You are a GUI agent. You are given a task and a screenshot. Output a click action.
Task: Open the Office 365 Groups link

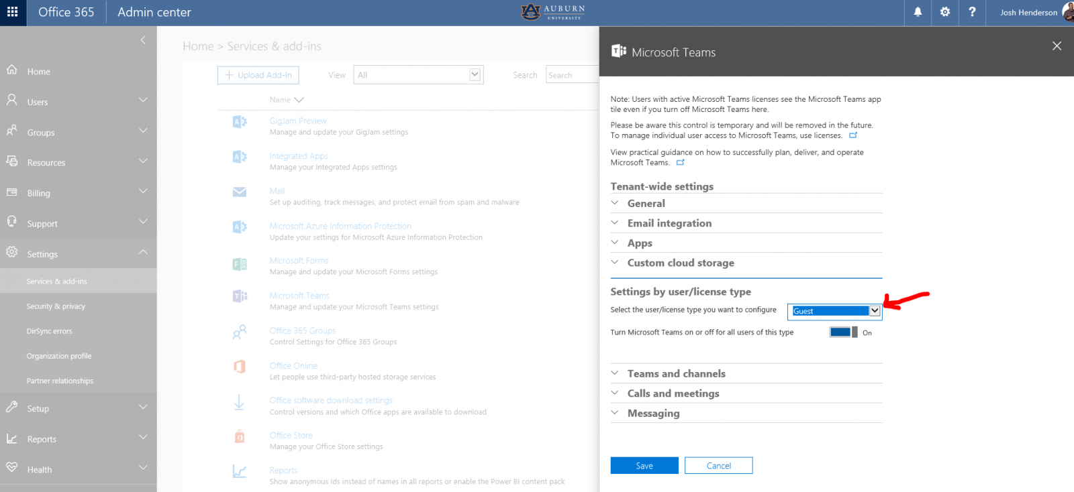coord(303,330)
